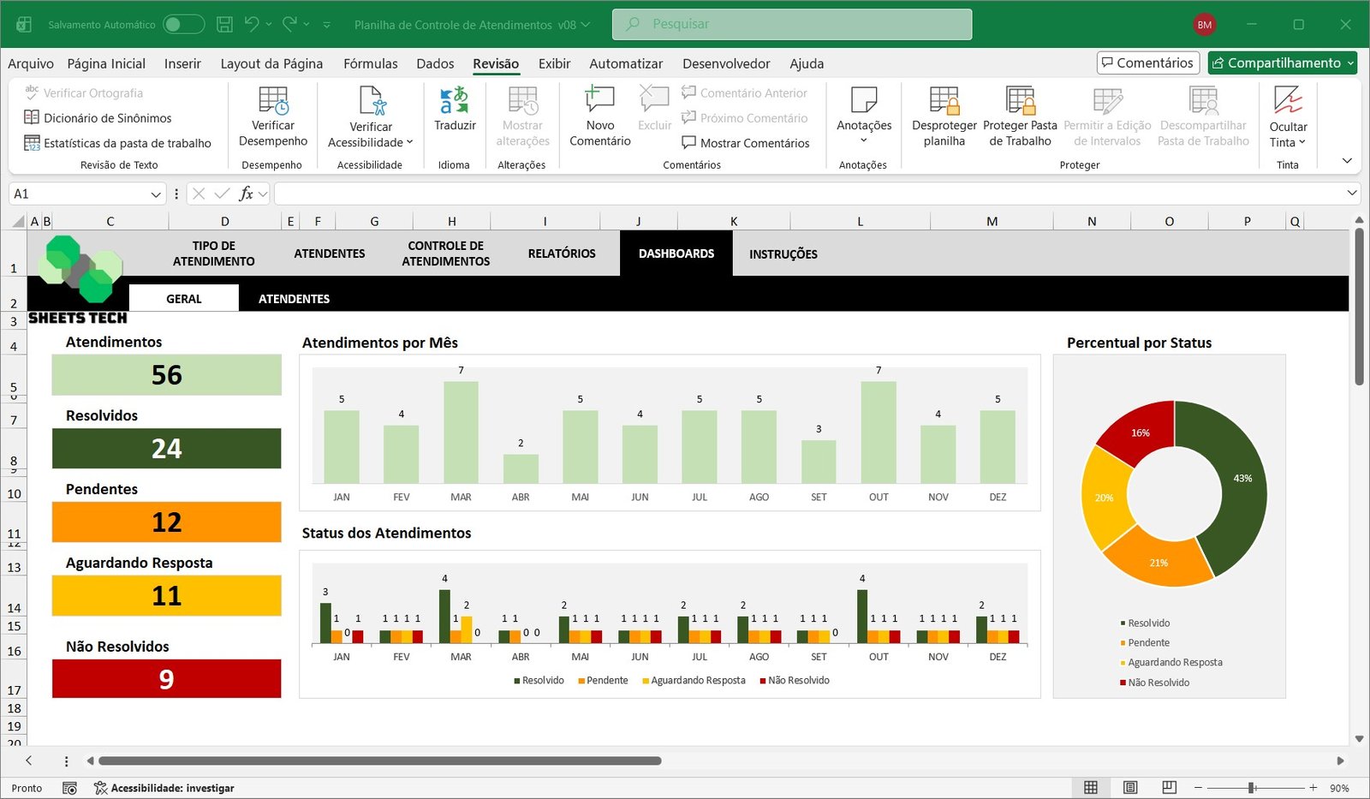The image size is (1370, 799).
Task: Switch to Page Break Preview view
Action: [1169, 787]
